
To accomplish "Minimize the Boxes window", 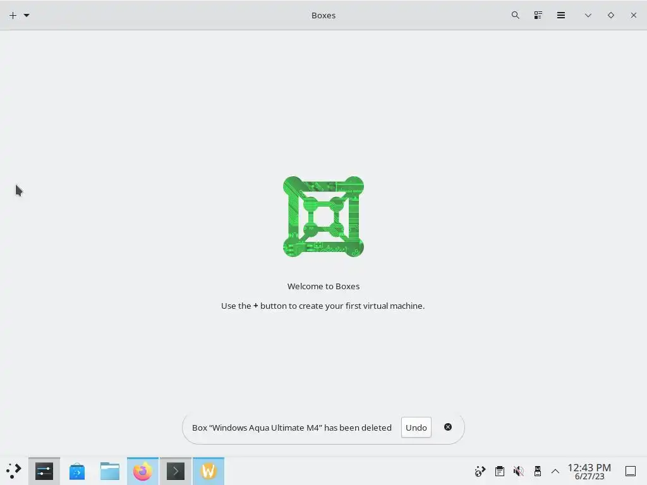I will pos(588,15).
